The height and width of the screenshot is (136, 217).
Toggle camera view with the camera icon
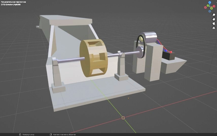(x=214, y=24)
